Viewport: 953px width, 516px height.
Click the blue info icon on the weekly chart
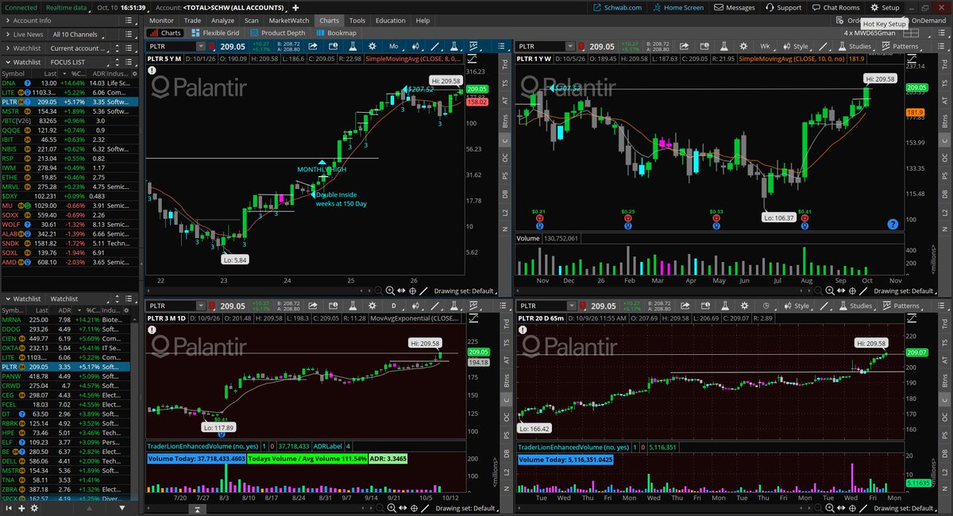tap(893, 225)
